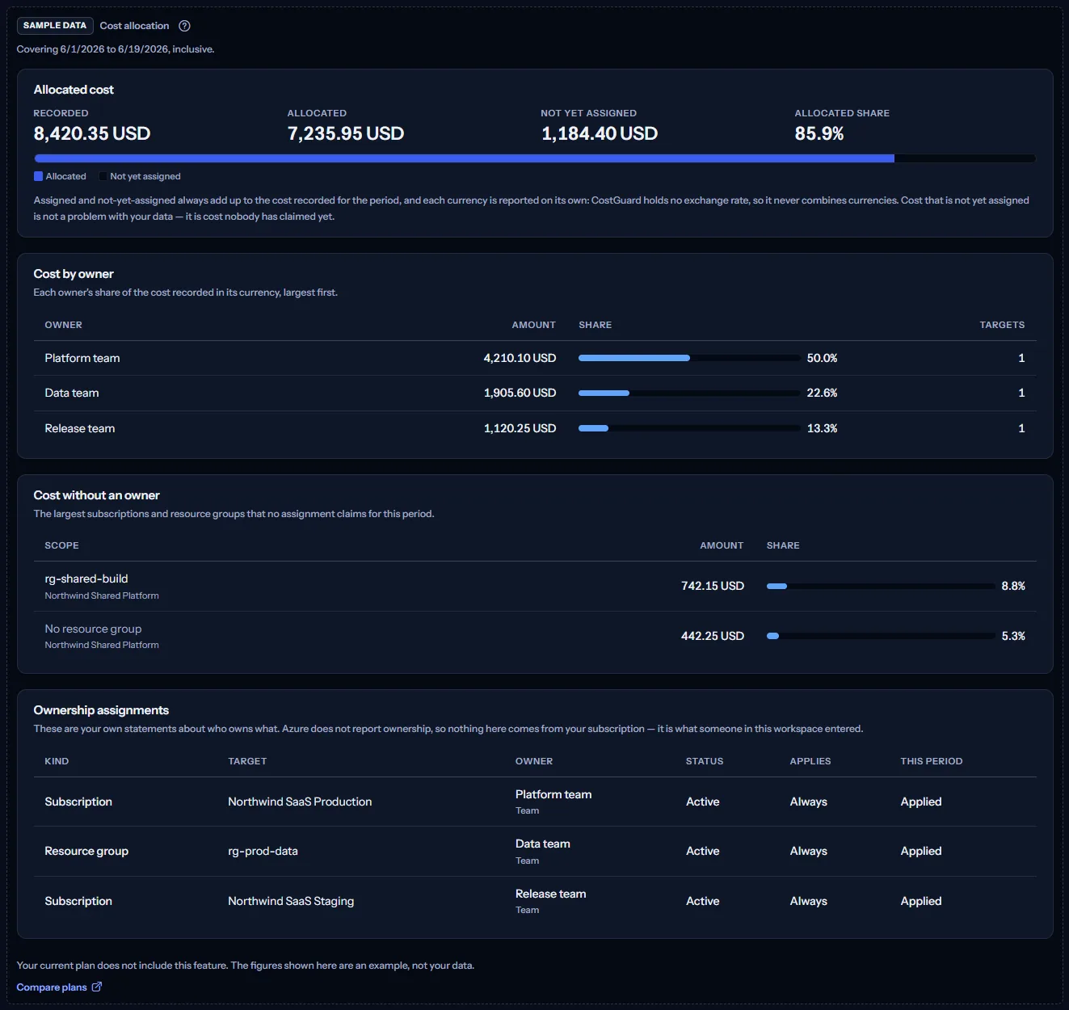Click the TARGETS column header

pos(1002,325)
